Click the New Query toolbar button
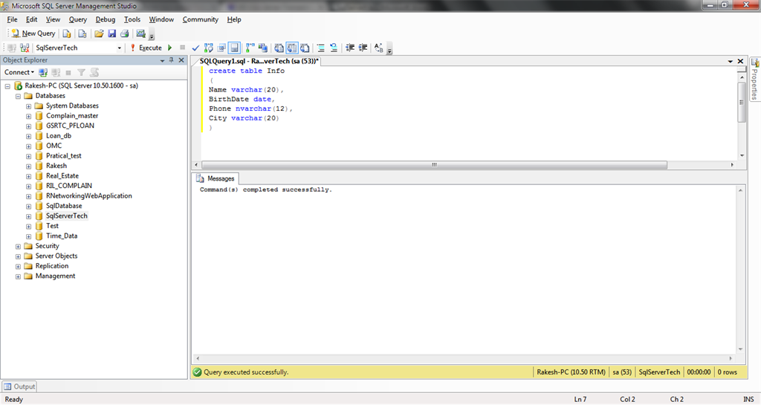Viewport: 761px width, 405px height. [33, 33]
